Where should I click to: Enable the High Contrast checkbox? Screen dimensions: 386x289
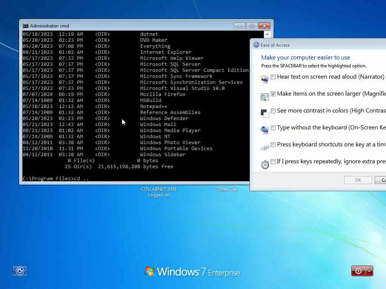273,111
